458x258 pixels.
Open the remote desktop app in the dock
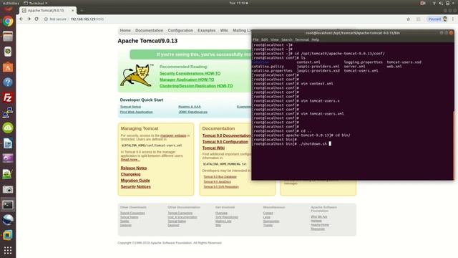(x=8, y=113)
